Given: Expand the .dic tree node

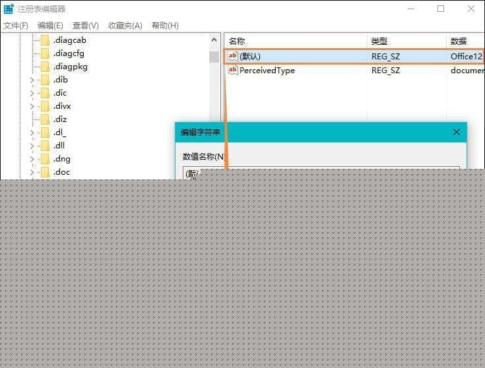Looking at the screenshot, I should tap(32, 93).
